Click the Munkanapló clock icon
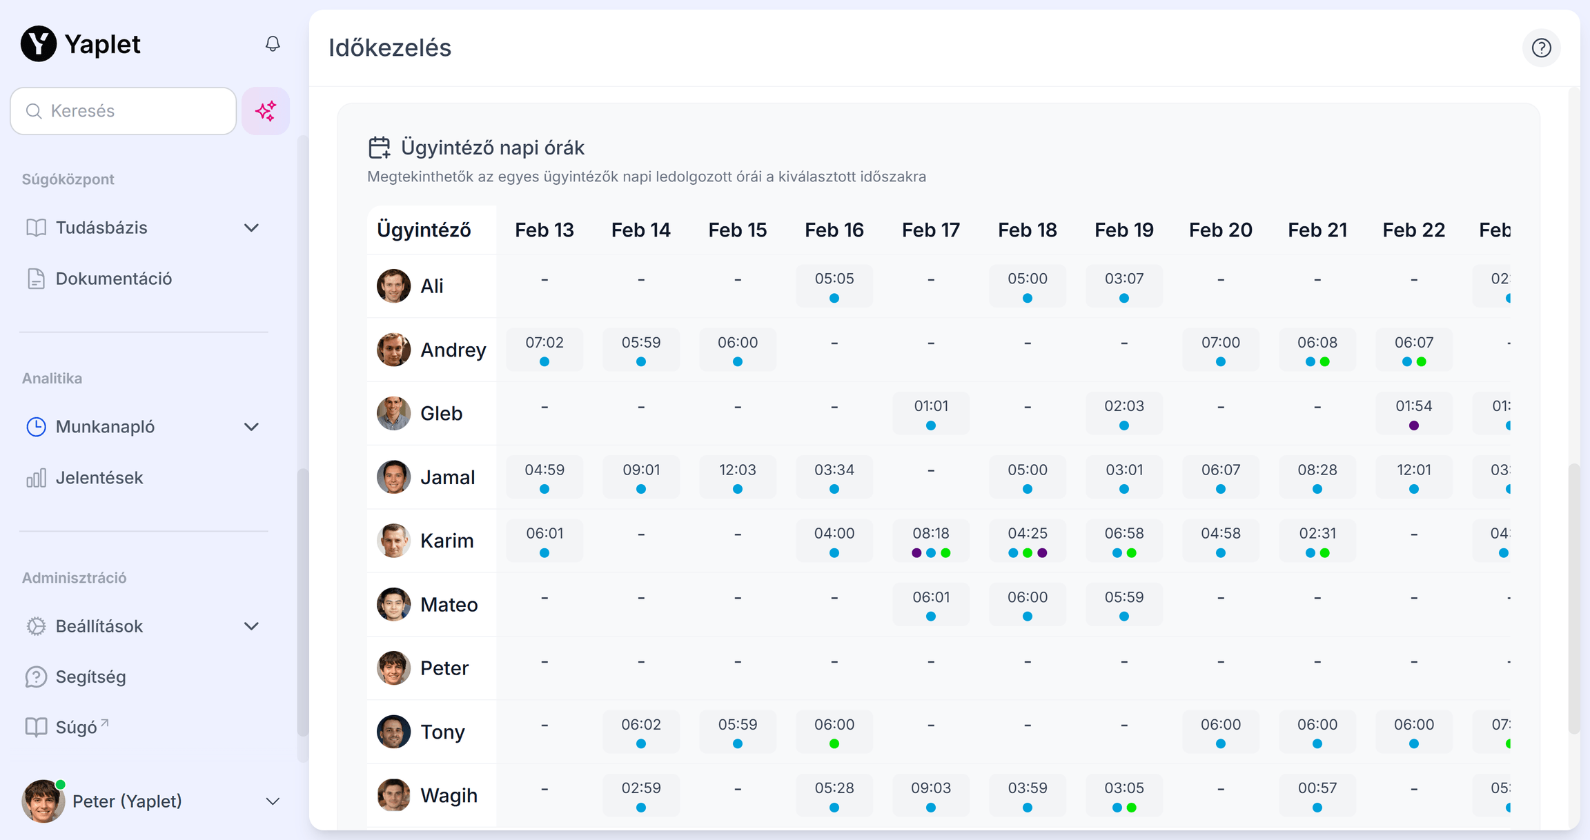The height and width of the screenshot is (840, 1590). point(36,427)
